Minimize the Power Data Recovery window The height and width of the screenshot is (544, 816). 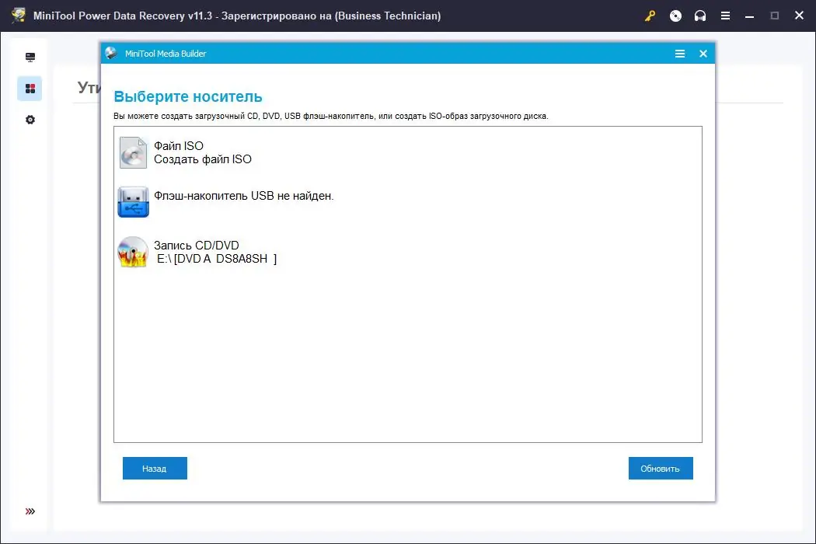[x=749, y=16]
